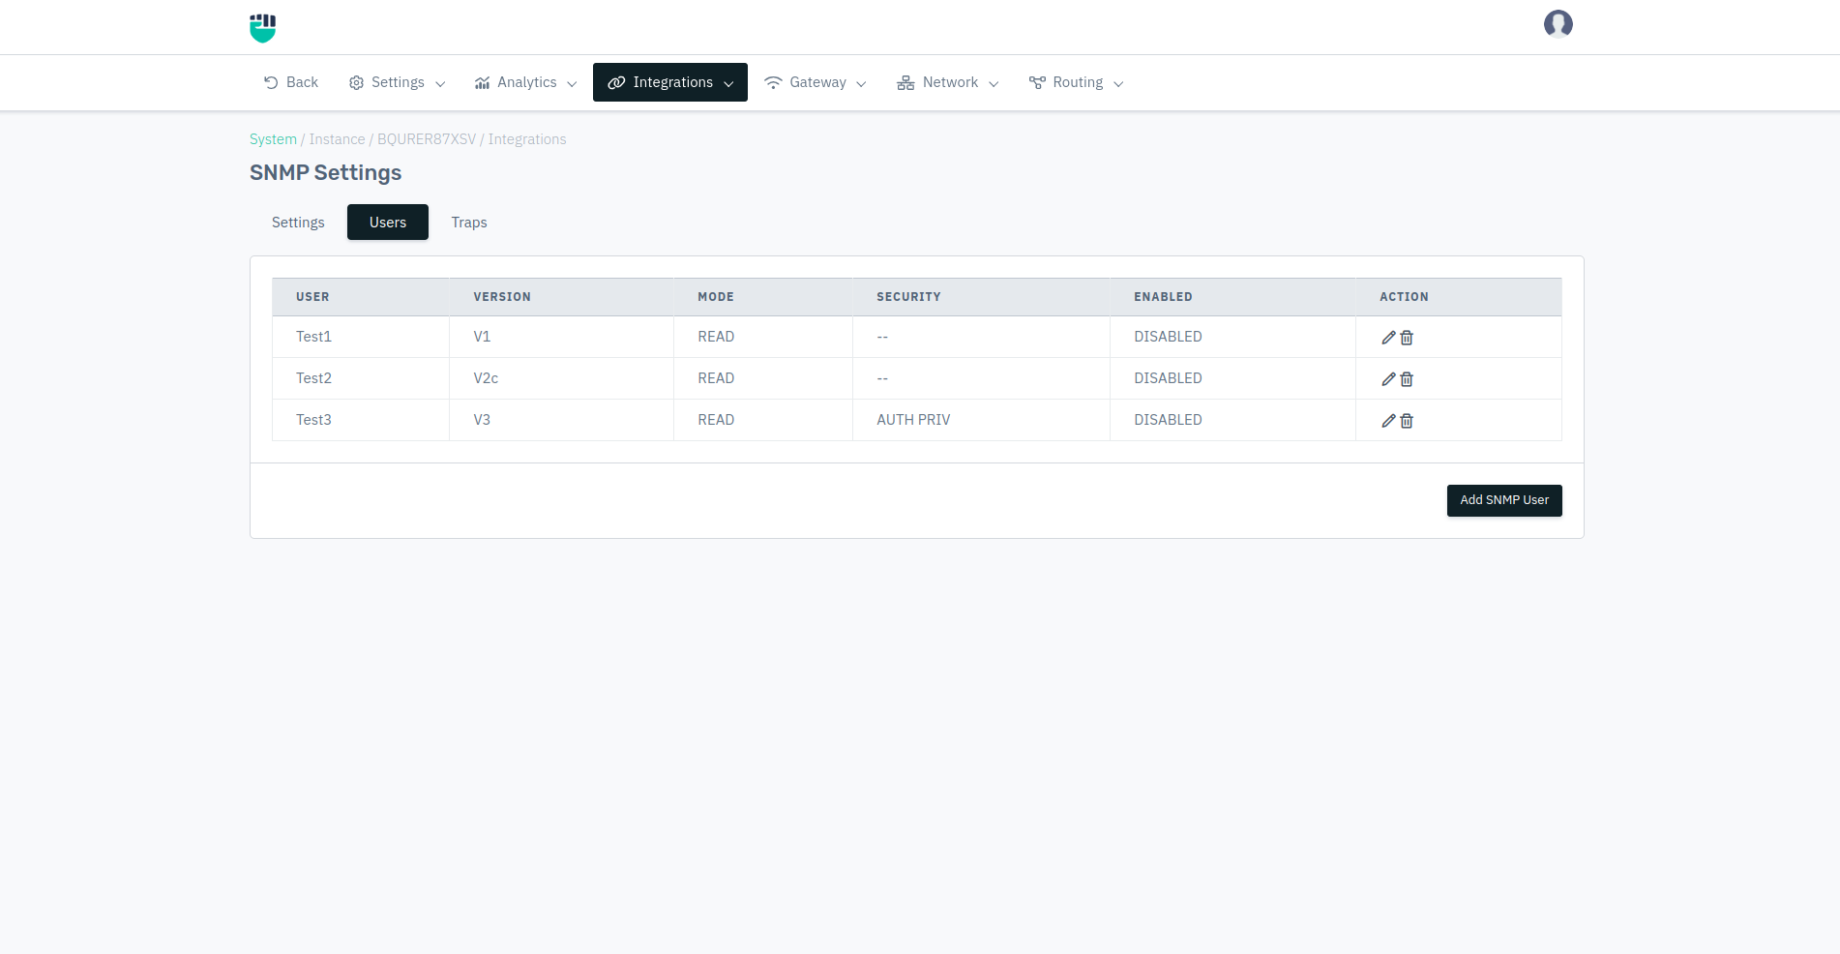Screen dimensions: 1840x954
Task: Click the Add SNMP User button
Action: tap(1504, 500)
